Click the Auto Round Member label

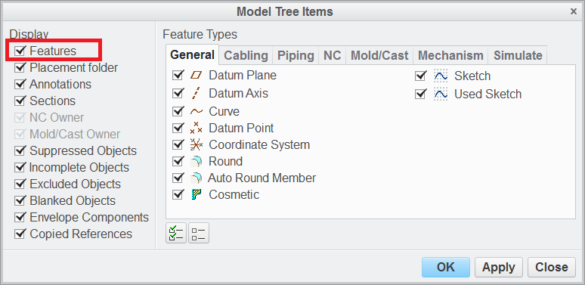pos(262,178)
